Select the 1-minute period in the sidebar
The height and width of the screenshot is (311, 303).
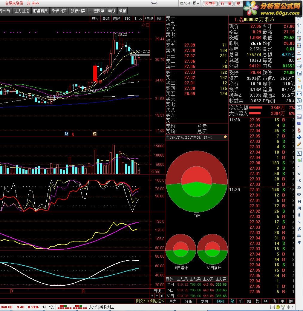299,167
